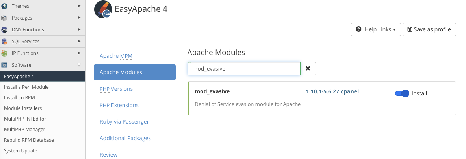Viewport: 466px width, 159px height.
Task: Click the SQL Services database icon
Action: (x=4, y=41)
